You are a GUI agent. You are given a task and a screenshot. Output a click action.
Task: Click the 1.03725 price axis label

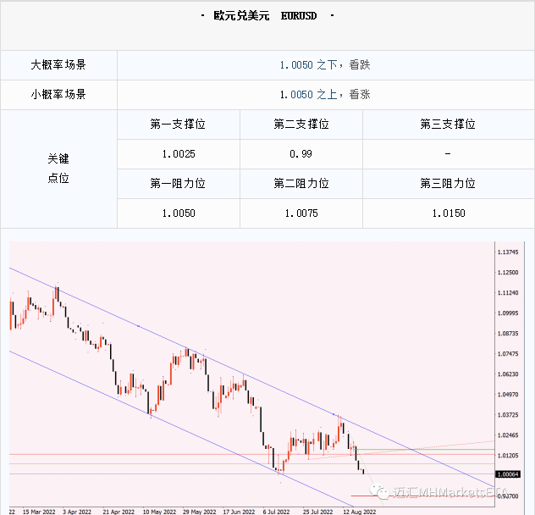[508, 415]
